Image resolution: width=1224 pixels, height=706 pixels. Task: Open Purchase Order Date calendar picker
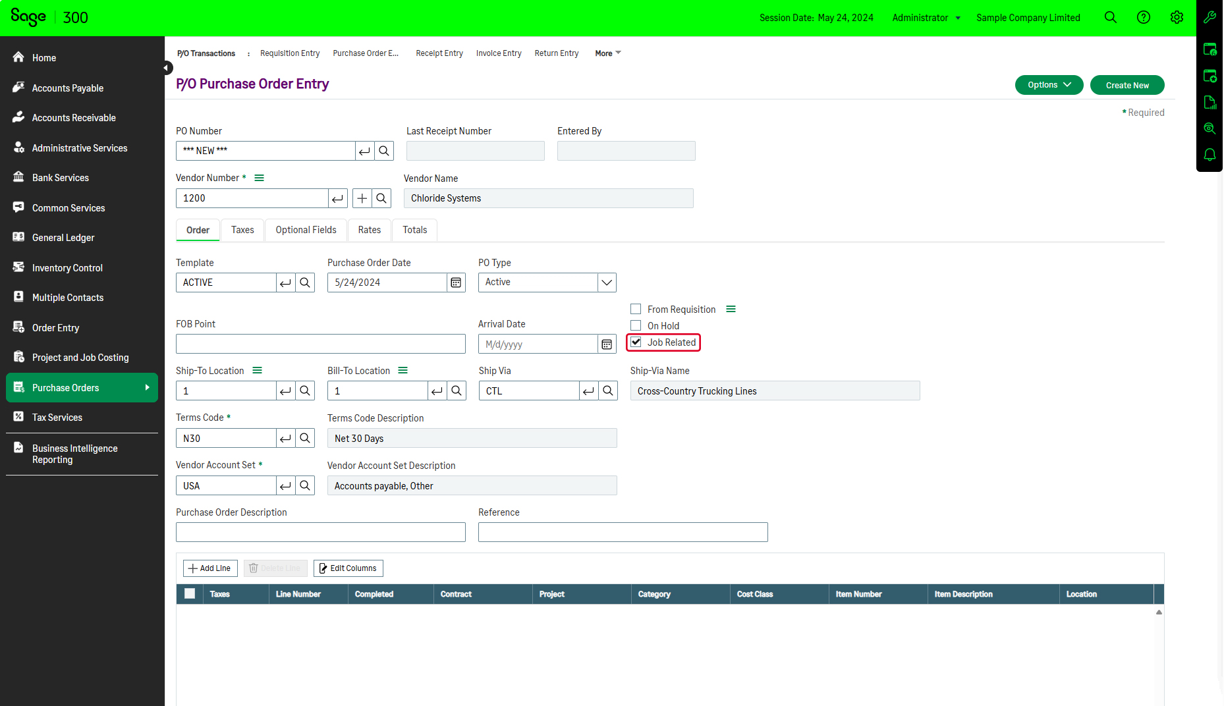pos(456,283)
